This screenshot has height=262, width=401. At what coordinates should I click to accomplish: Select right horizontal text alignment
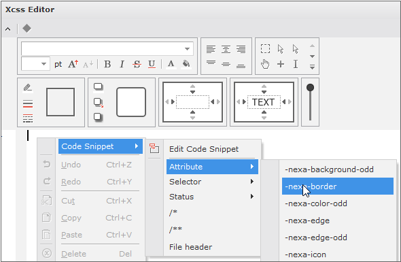click(x=241, y=49)
